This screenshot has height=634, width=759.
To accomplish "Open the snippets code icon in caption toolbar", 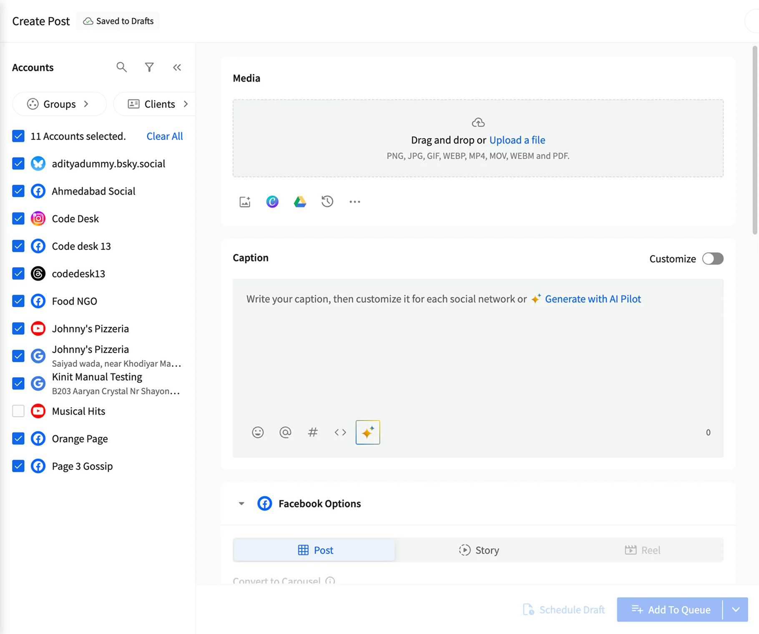I will [340, 432].
